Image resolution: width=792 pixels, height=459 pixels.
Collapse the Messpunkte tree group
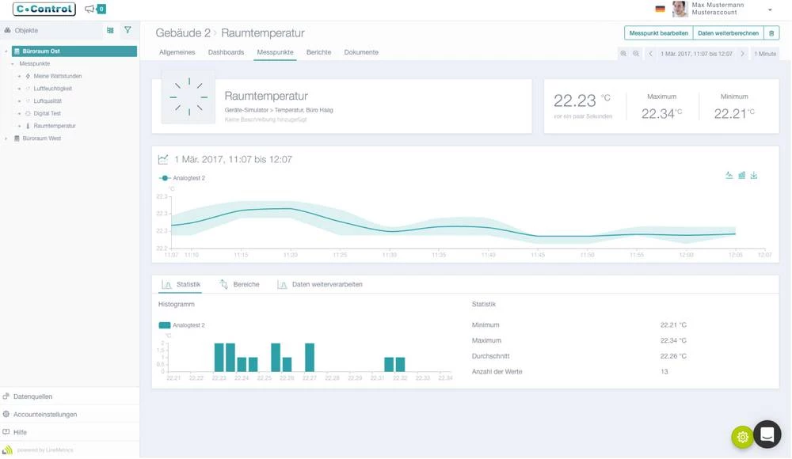point(13,63)
